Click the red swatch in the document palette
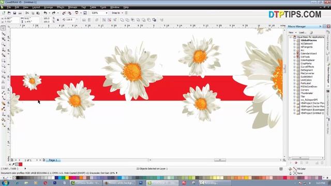The height and width of the screenshot is (186, 331). click(21, 164)
